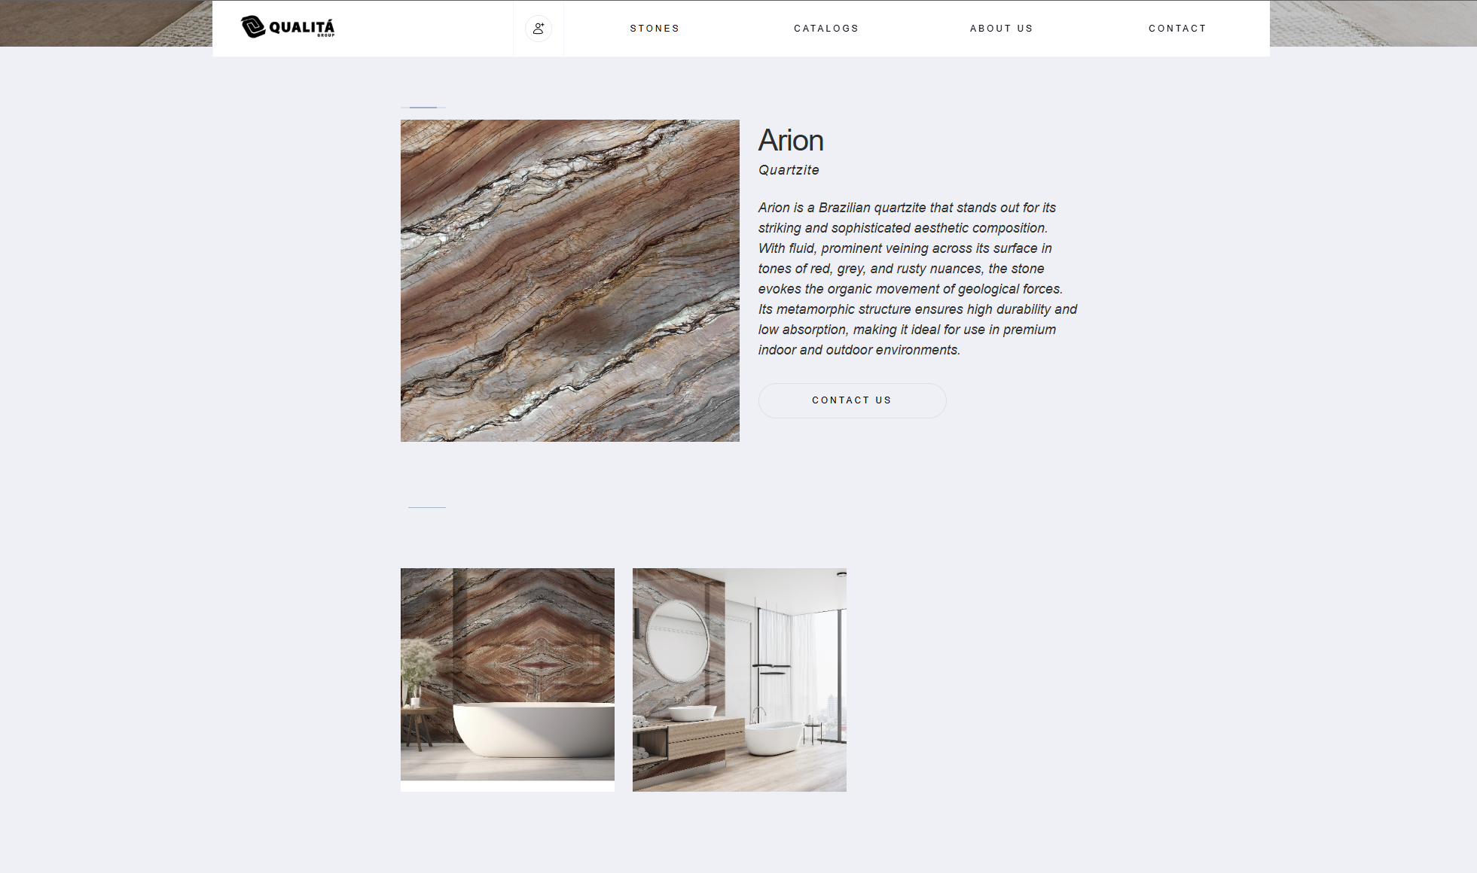Open the CATALOGS menu item
Image resolution: width=1477 pixels, height=873 pixels.
coord(826,29)
